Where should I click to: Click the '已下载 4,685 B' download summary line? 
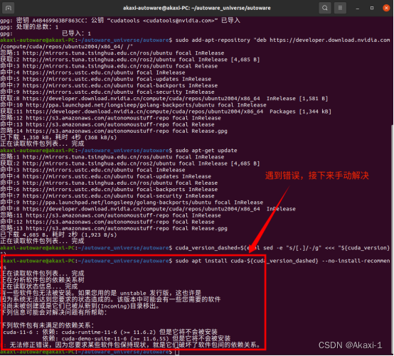pos(58,234)
